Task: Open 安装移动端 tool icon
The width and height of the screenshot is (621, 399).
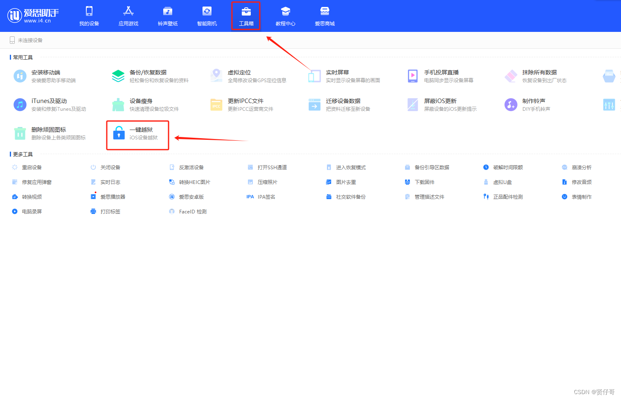Action: (20, 76)
